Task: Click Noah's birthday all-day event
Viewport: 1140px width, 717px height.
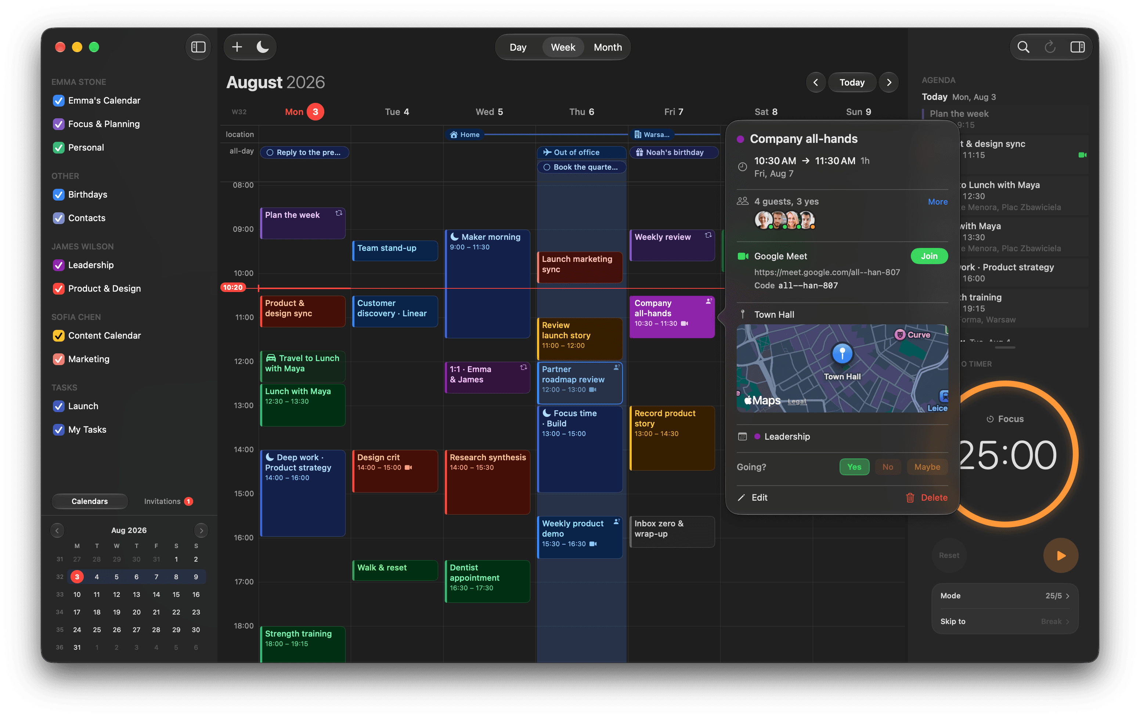Action: point(674,152)
